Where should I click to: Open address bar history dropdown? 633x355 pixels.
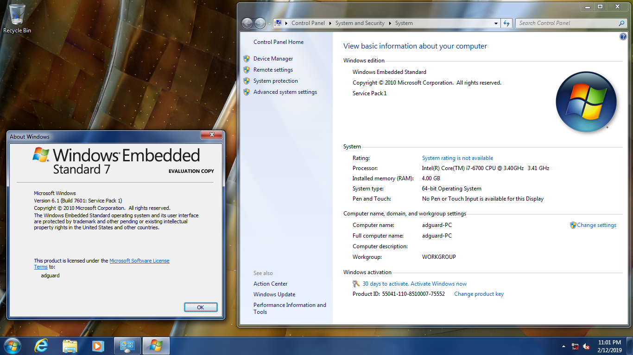(x=496, y=23)
